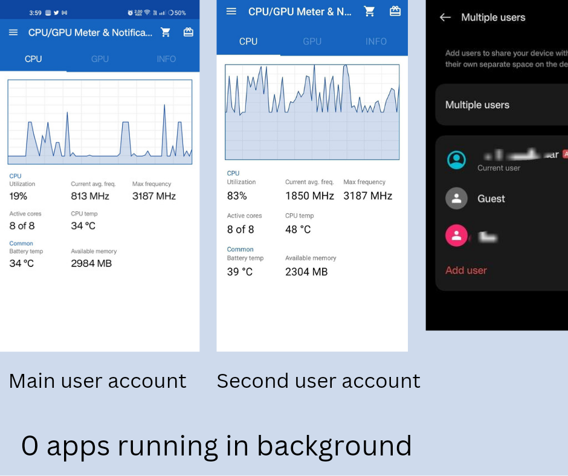
Task: Tap gift box icon in main account screenshot
Action: [189, 32]
